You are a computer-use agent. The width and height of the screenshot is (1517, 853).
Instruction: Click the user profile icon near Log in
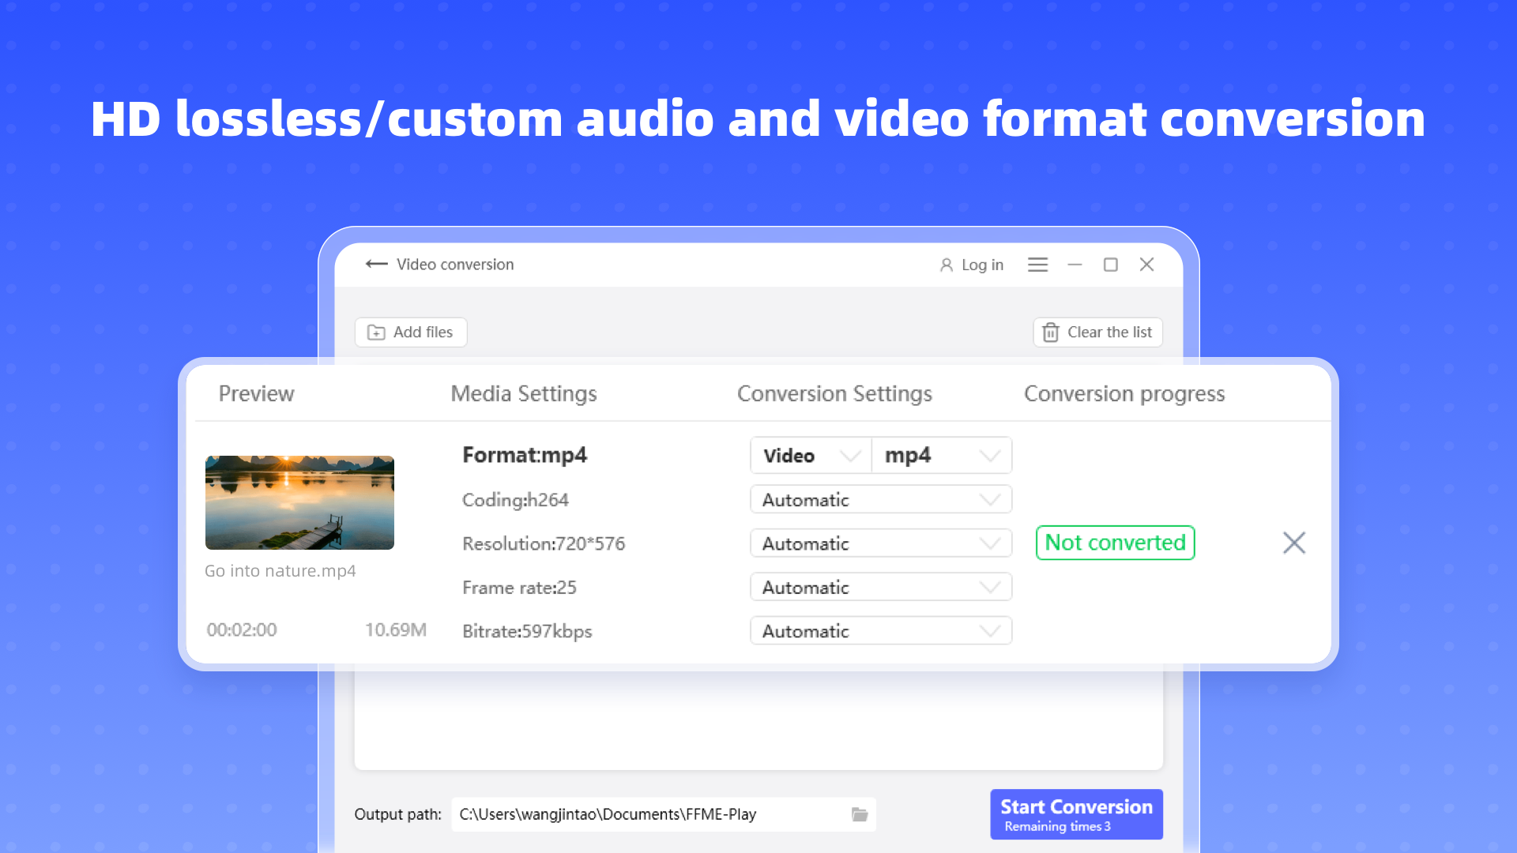click(x=946, y=265)
